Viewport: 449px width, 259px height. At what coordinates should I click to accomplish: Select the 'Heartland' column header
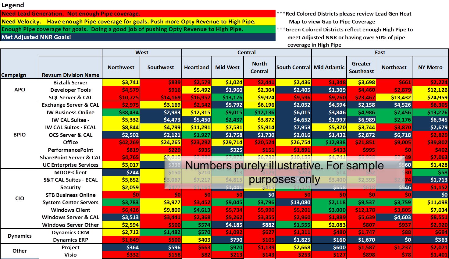[197, 67]
